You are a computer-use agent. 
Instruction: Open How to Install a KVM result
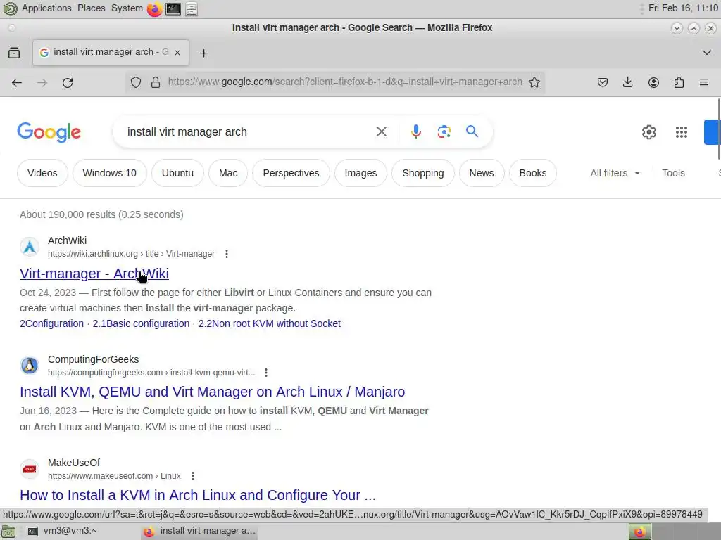(x=198, y=495)
